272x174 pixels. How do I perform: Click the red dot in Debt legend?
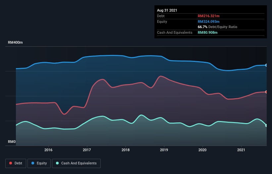tap(11, 163)
